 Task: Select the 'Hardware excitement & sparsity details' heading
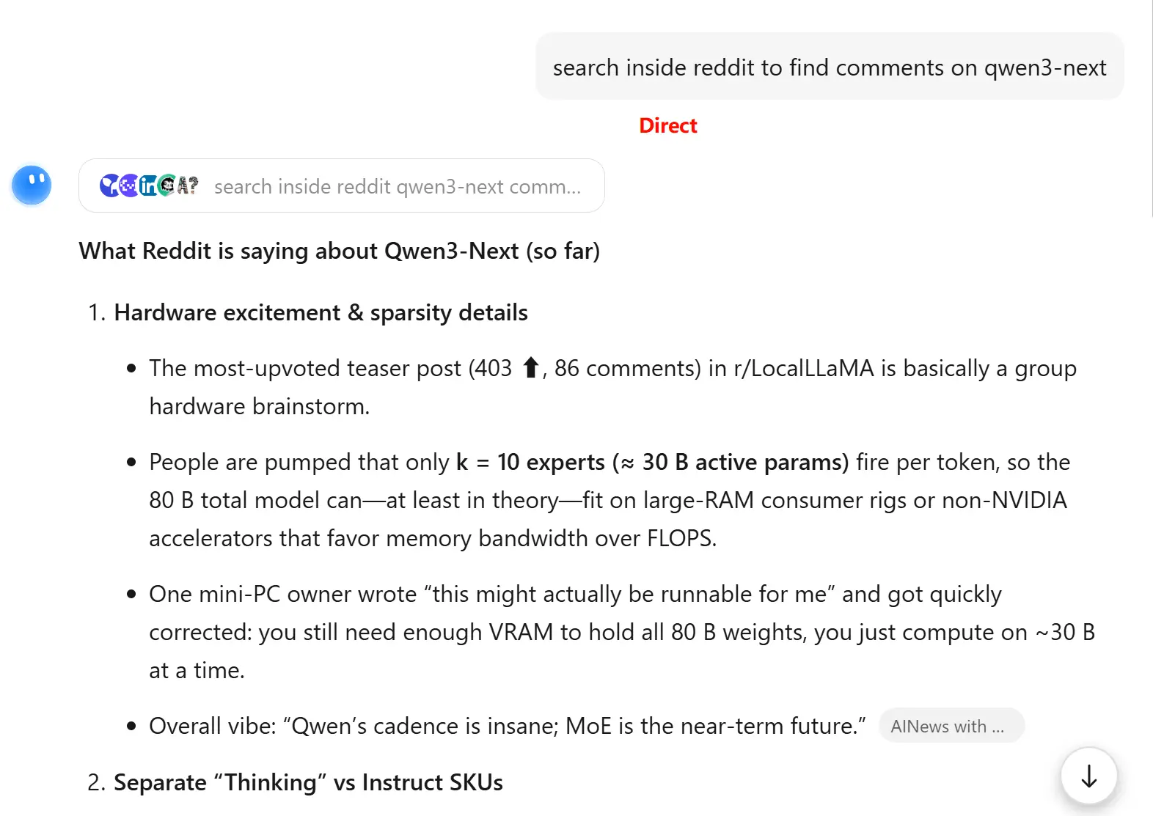[x=321, y=312]
